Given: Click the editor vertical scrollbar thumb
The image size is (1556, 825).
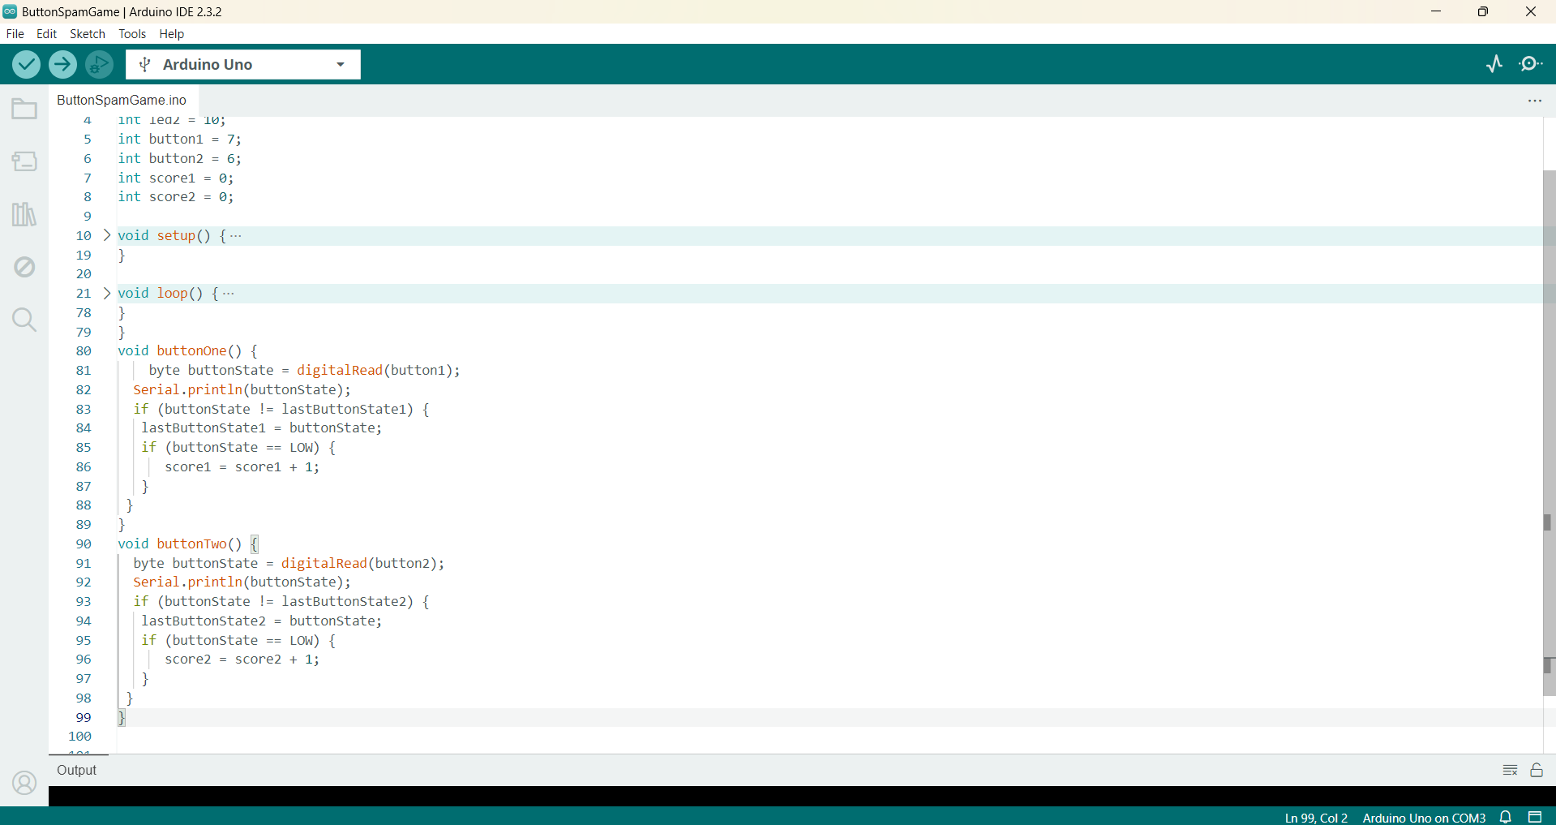Looking at the screenshot, I should click(x=1549, y=433).
